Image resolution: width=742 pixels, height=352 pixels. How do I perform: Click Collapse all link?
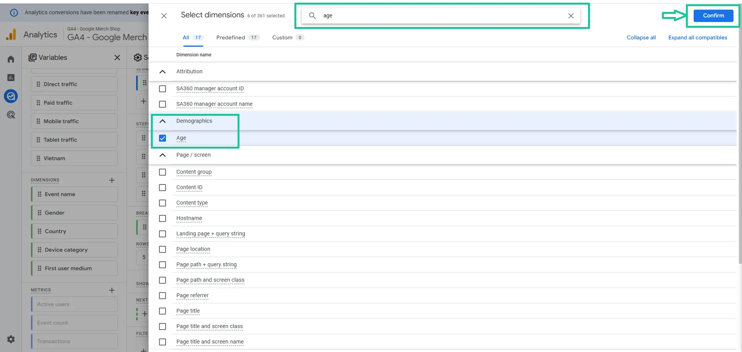pos(641,37)
